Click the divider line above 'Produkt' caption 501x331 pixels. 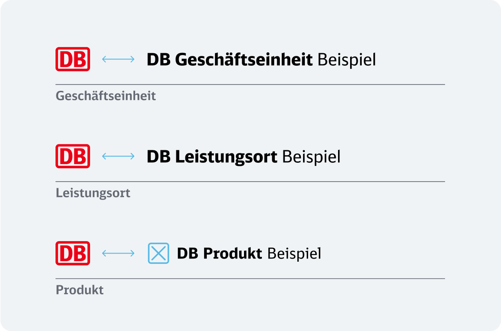click(250, 279)
